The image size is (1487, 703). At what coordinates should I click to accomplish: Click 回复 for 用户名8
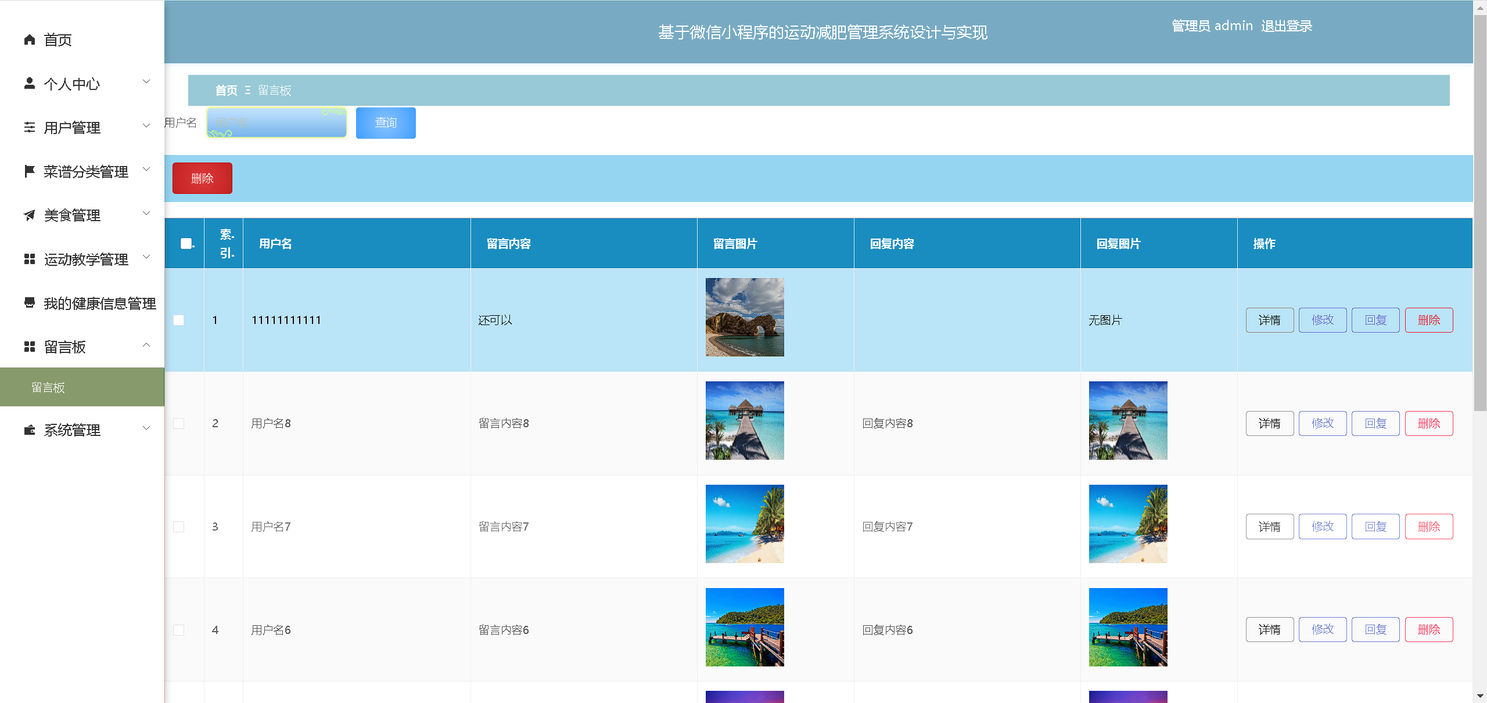point(1375,423)
